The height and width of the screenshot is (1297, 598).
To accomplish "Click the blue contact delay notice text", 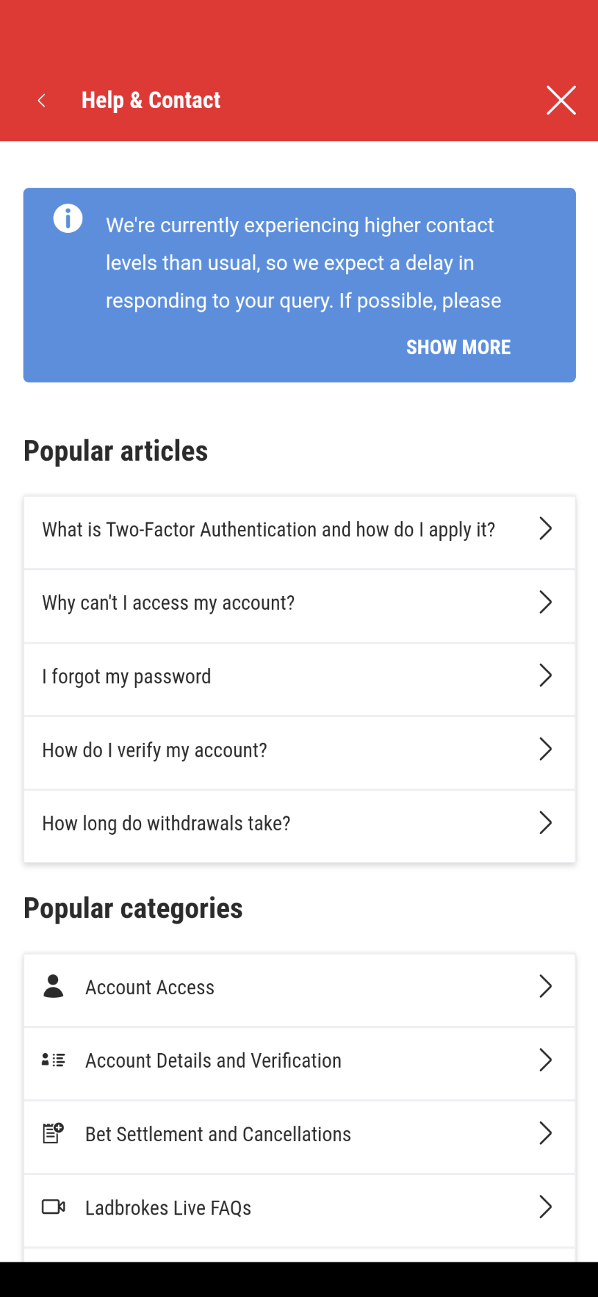I will (300, 263).
